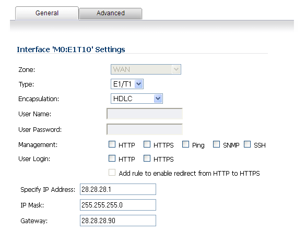
Task: Click the Specify IP Address field
Action: [x=118, y=189]
